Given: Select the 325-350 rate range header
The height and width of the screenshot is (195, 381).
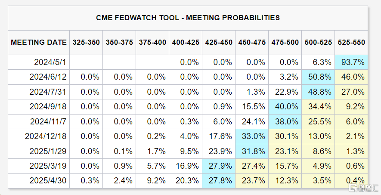Looking at the screenshot, I should (86, 42).
